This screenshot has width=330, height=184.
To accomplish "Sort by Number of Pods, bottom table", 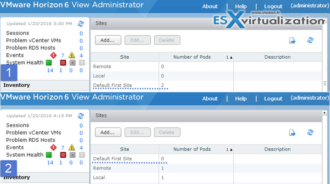I will click(196, 149).
